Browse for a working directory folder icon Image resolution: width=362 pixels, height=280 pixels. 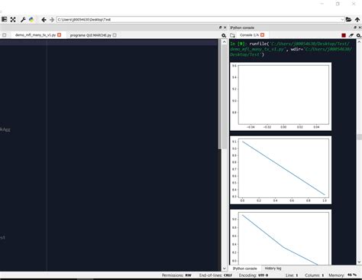point(348,19)
